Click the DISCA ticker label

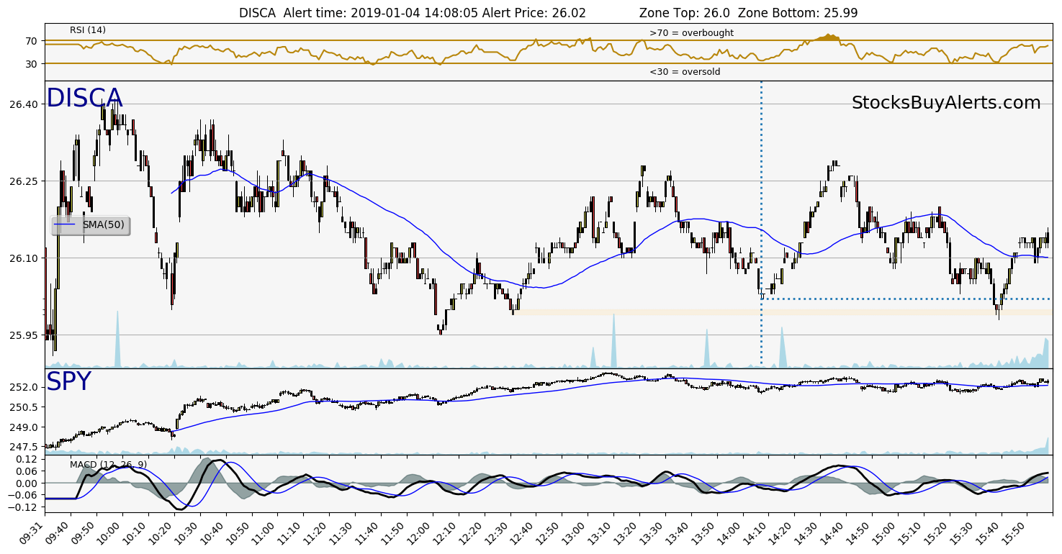coord(84,99)
